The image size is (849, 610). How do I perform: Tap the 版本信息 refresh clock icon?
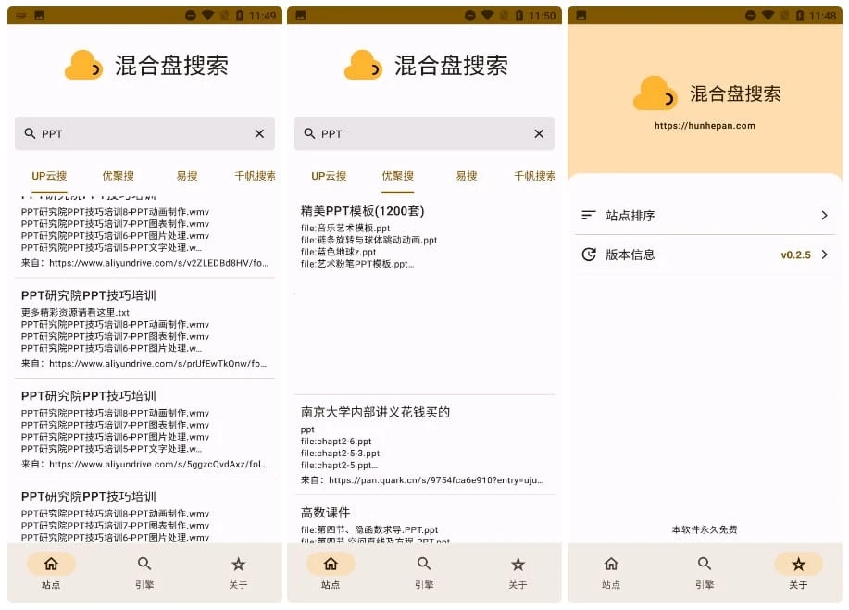click(x=588, y=255)
